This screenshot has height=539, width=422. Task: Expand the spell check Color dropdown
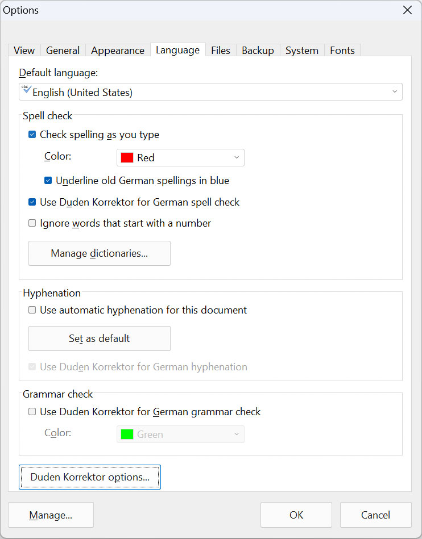click(237, 157)
